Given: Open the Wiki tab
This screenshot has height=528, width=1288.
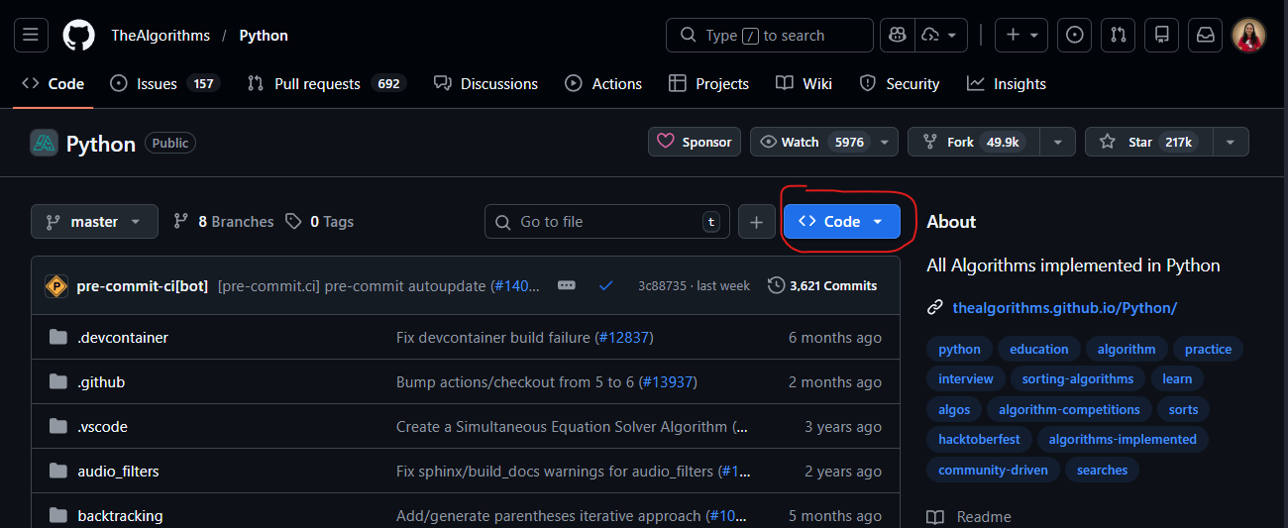Looking at the screenshot, I should (805, 84).
